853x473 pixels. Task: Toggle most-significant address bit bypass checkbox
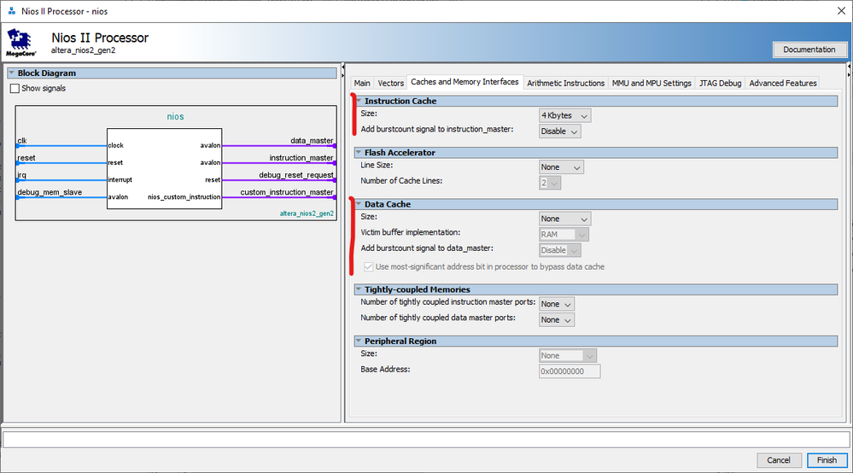pyautogui.click(x=368, y=267)
